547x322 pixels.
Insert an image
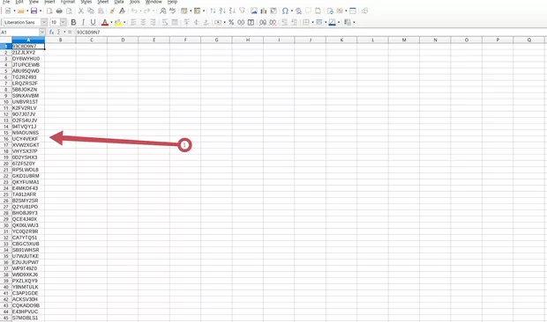pos(254,11)
